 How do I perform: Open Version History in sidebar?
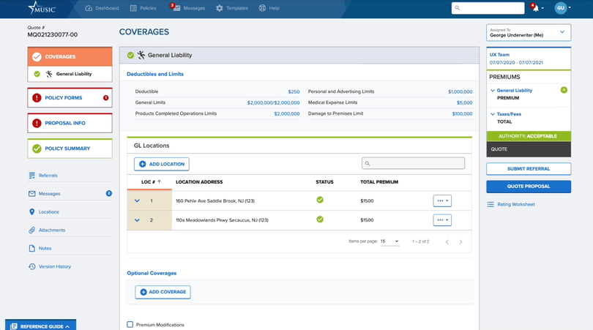click(54, 266)
